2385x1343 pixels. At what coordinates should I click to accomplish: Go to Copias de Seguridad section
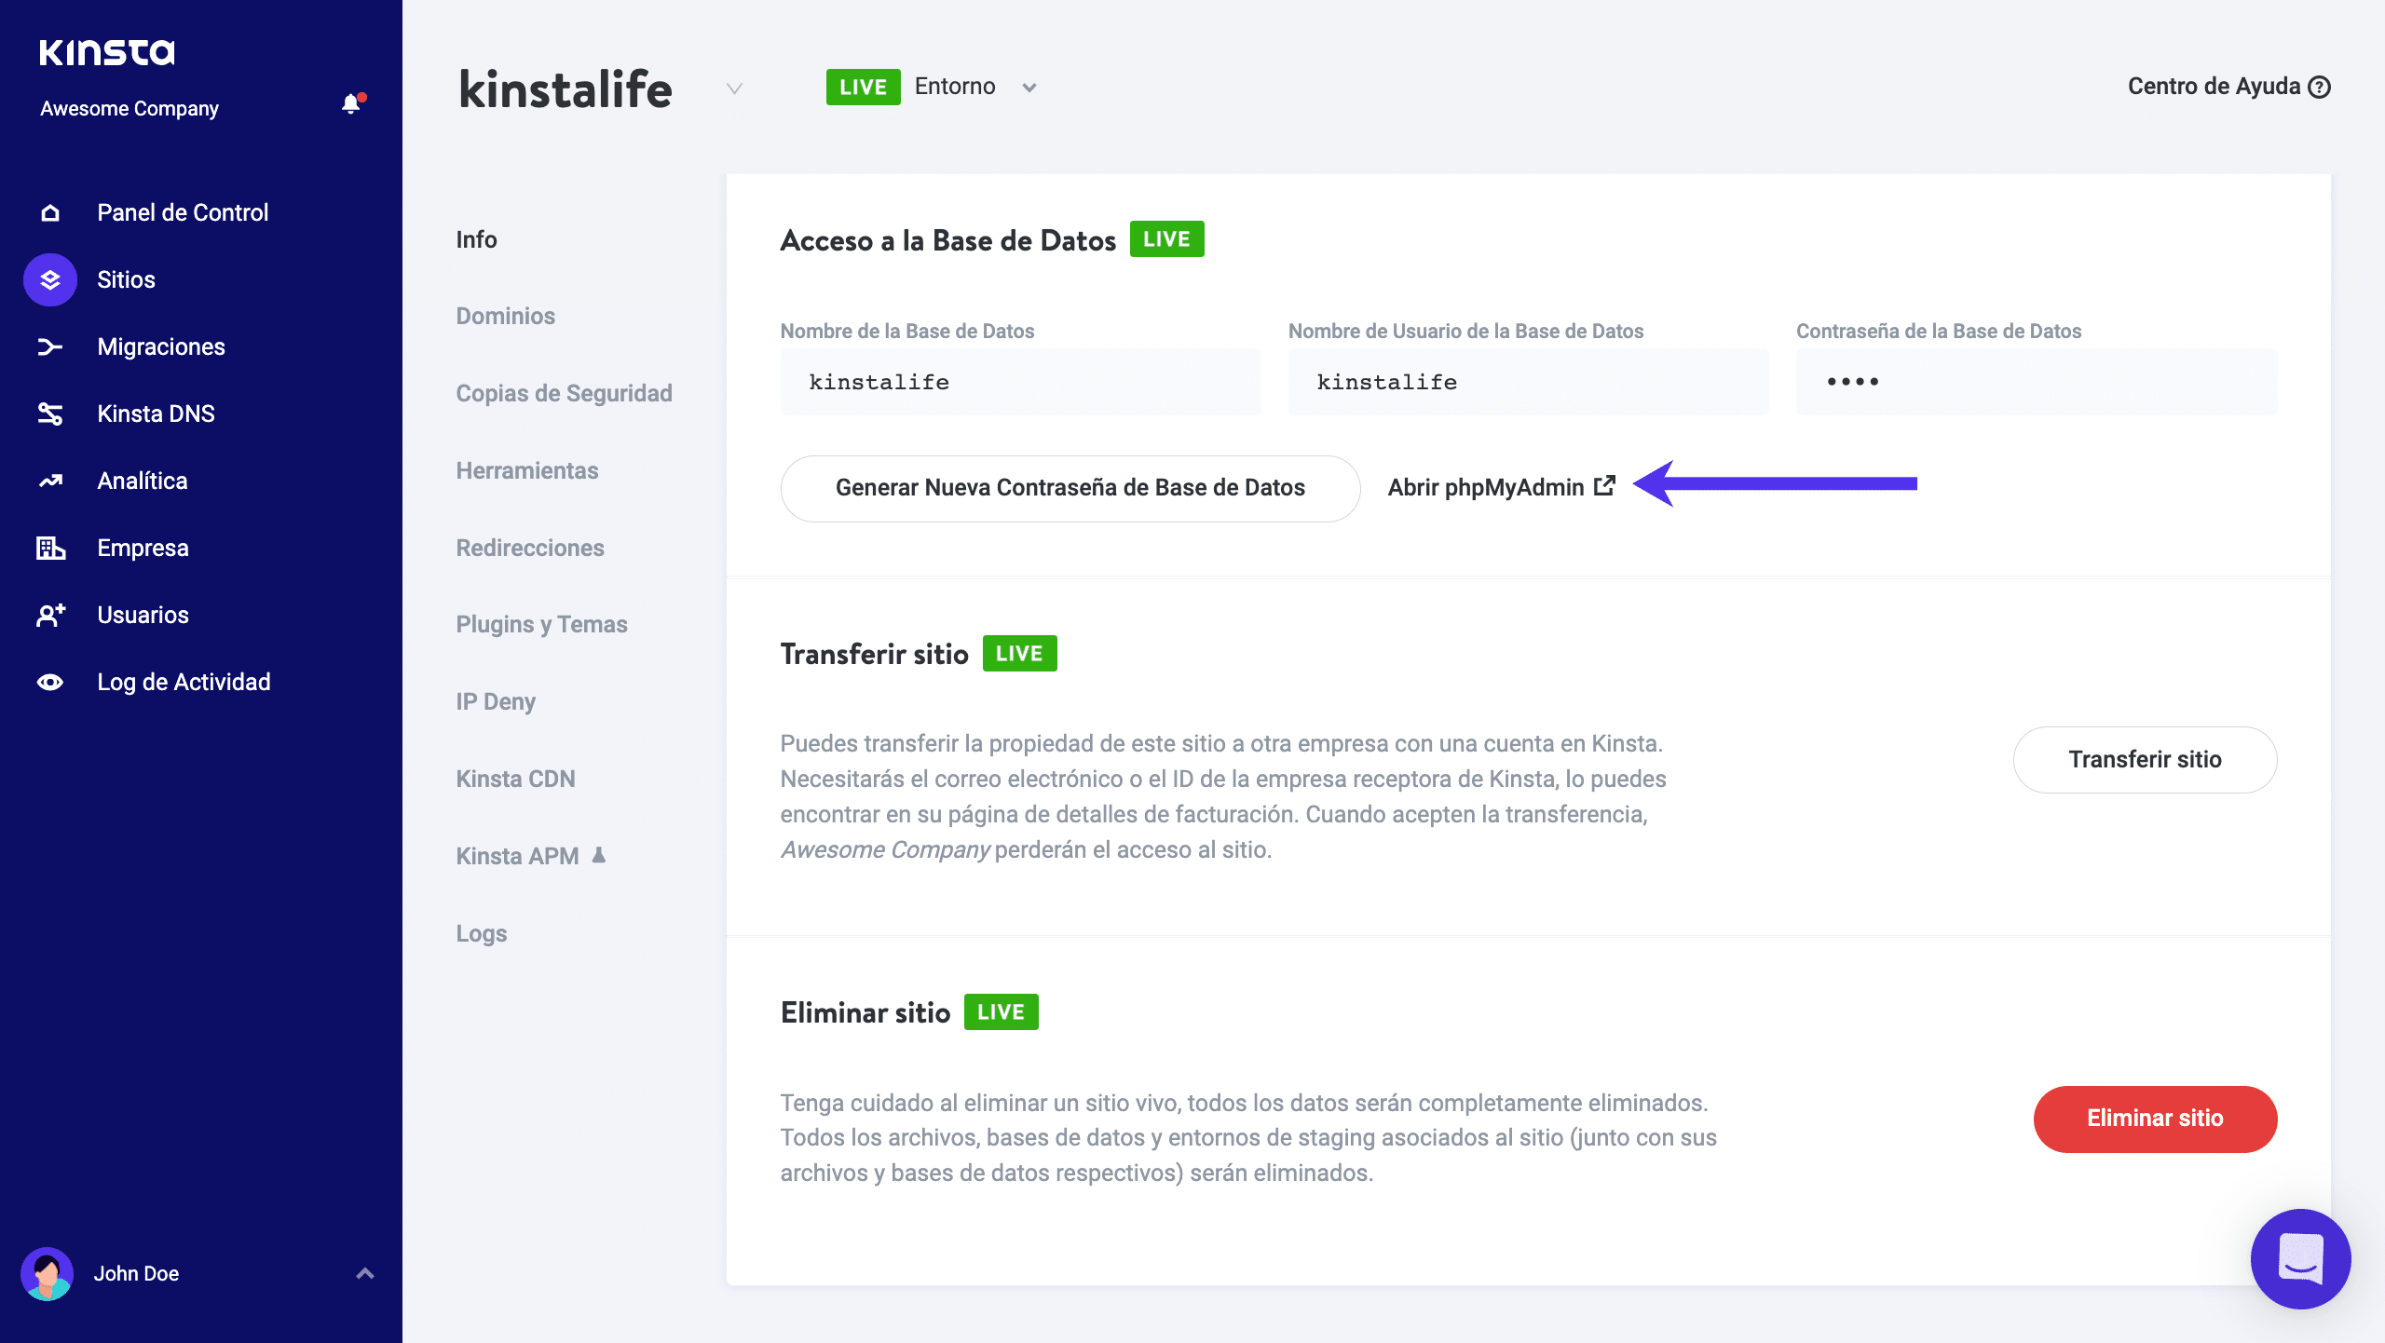coord(564,393)
